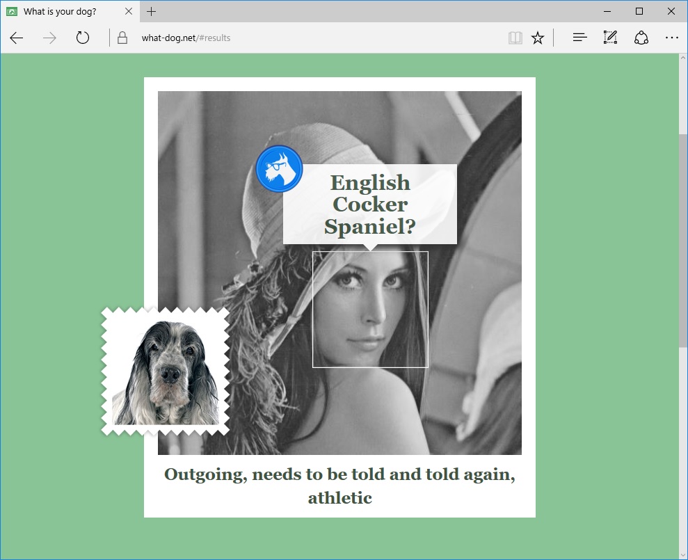Image resolution: width=688 pixels, height=560 pixels.
Task: Add page to favorites with star
Action: tap(538, 38)
